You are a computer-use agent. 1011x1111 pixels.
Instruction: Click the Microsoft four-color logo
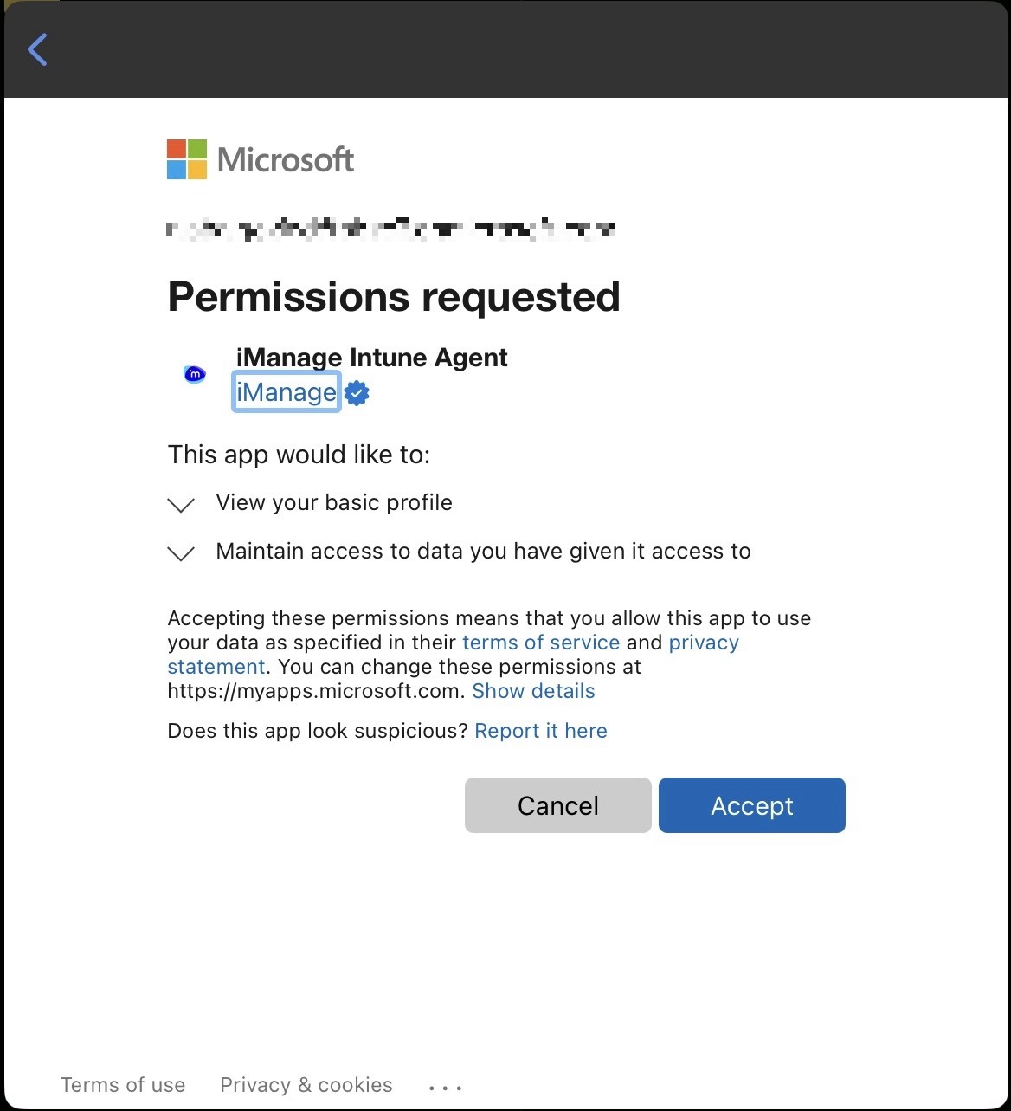187,159
